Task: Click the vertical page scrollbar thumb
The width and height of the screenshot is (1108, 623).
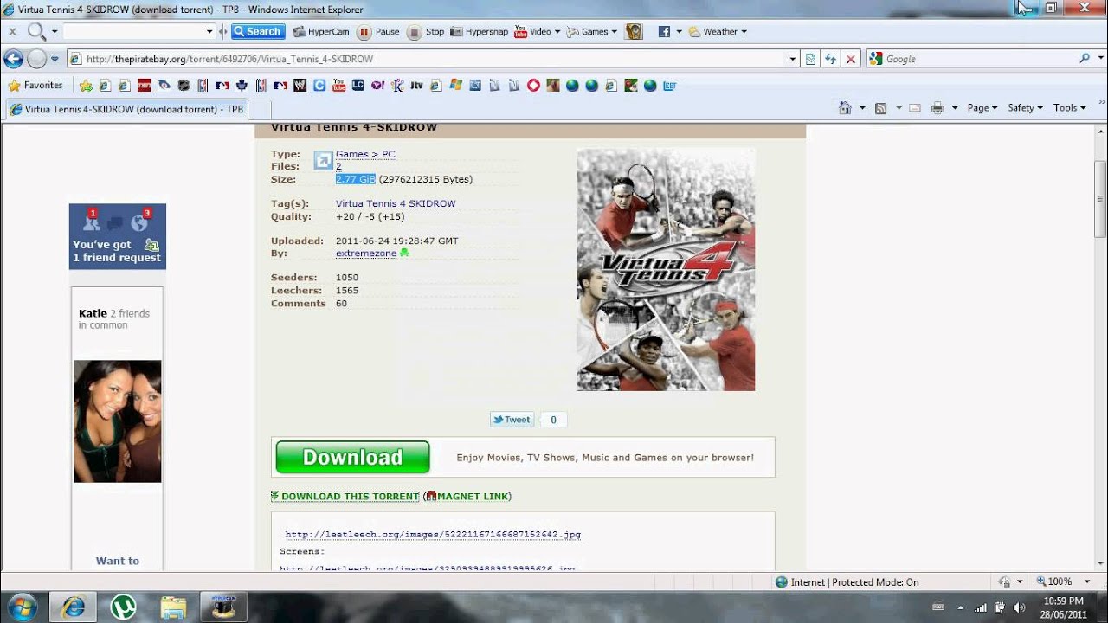Action: [x=1100, y=199]
